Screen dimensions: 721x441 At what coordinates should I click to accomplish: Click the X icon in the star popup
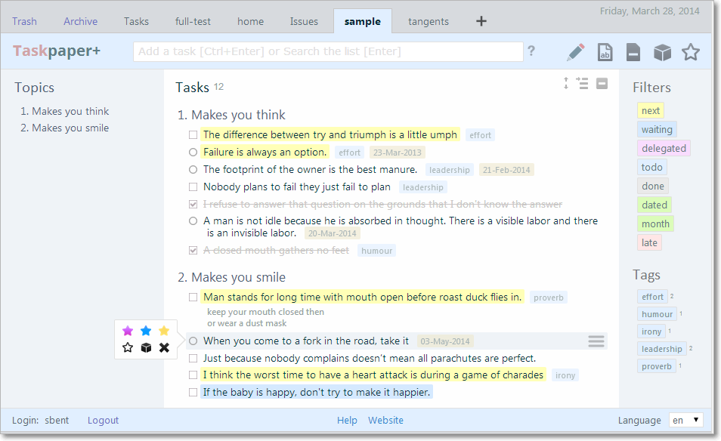[164, 347]
